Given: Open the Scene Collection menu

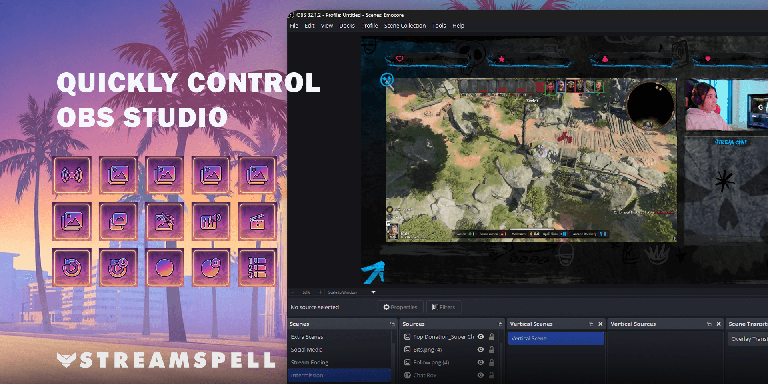Looking at the screenshot, I should (405, 26).
